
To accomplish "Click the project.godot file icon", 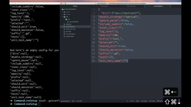I will click(64, 36).
